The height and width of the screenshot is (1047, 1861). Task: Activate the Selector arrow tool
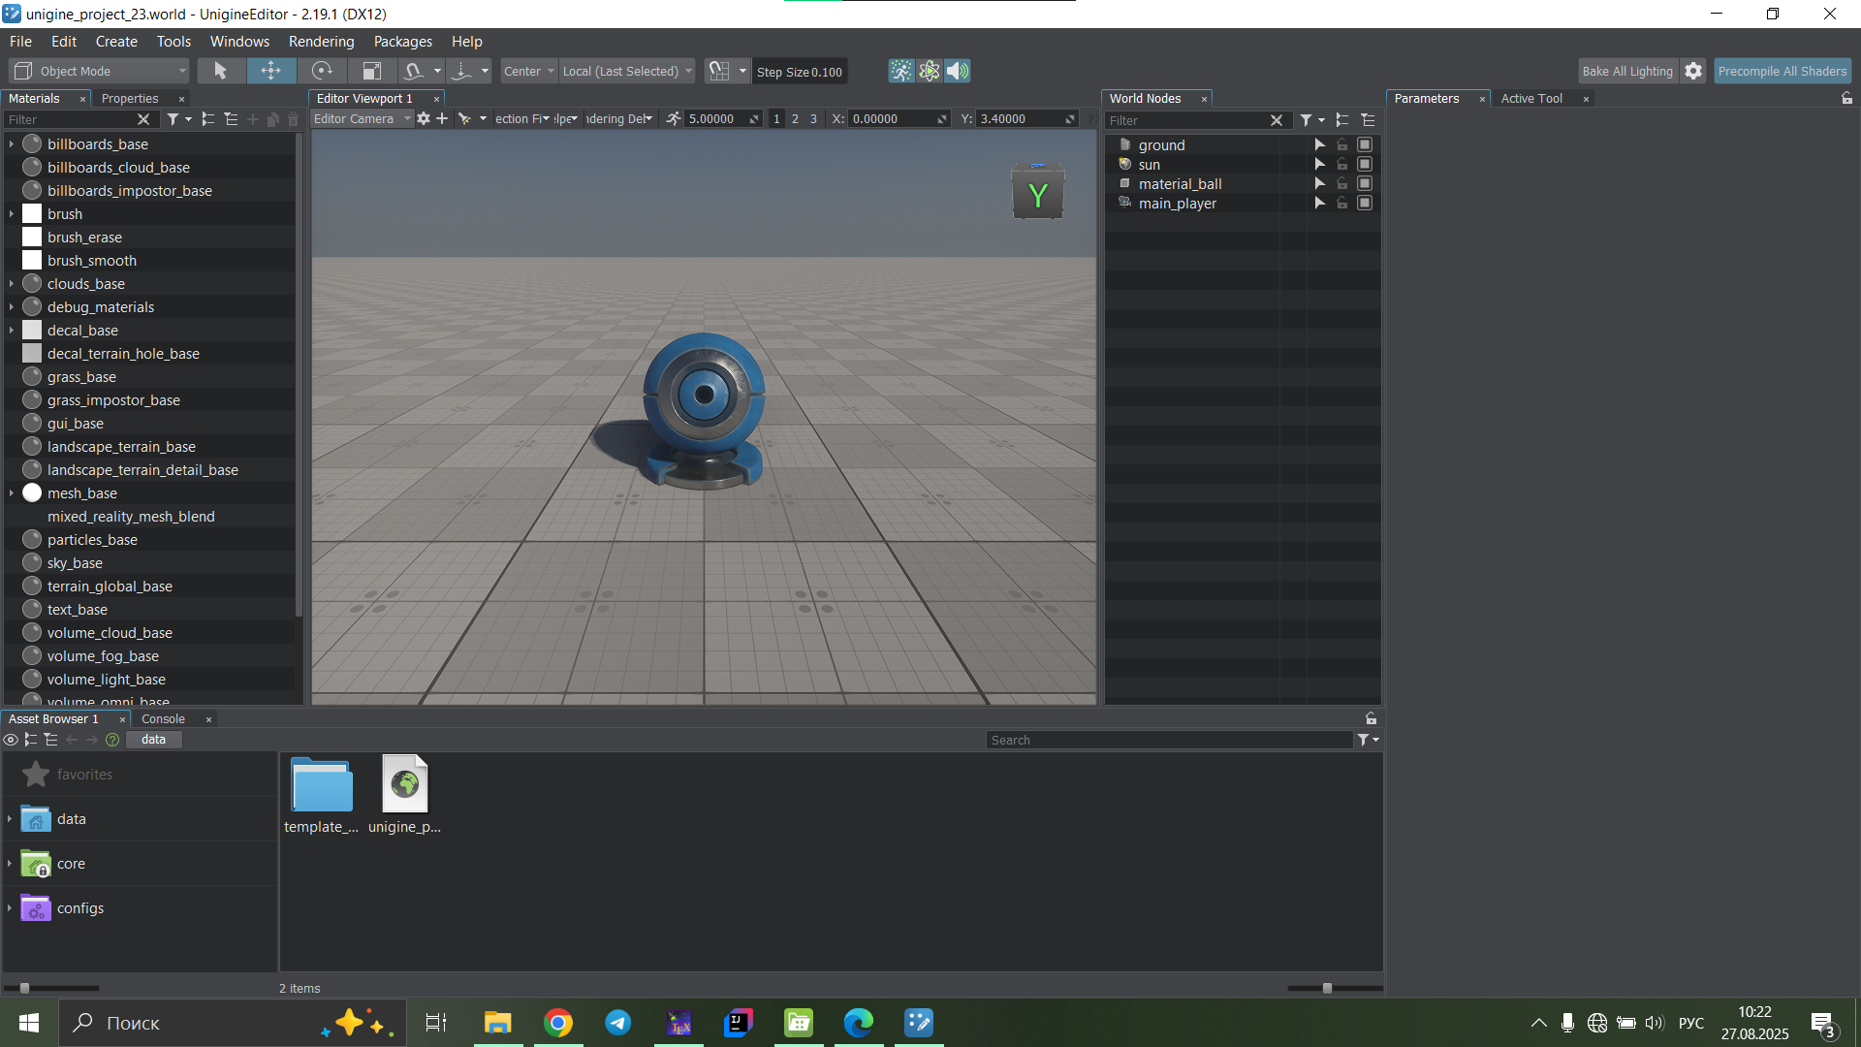click(x=221, y=71)
